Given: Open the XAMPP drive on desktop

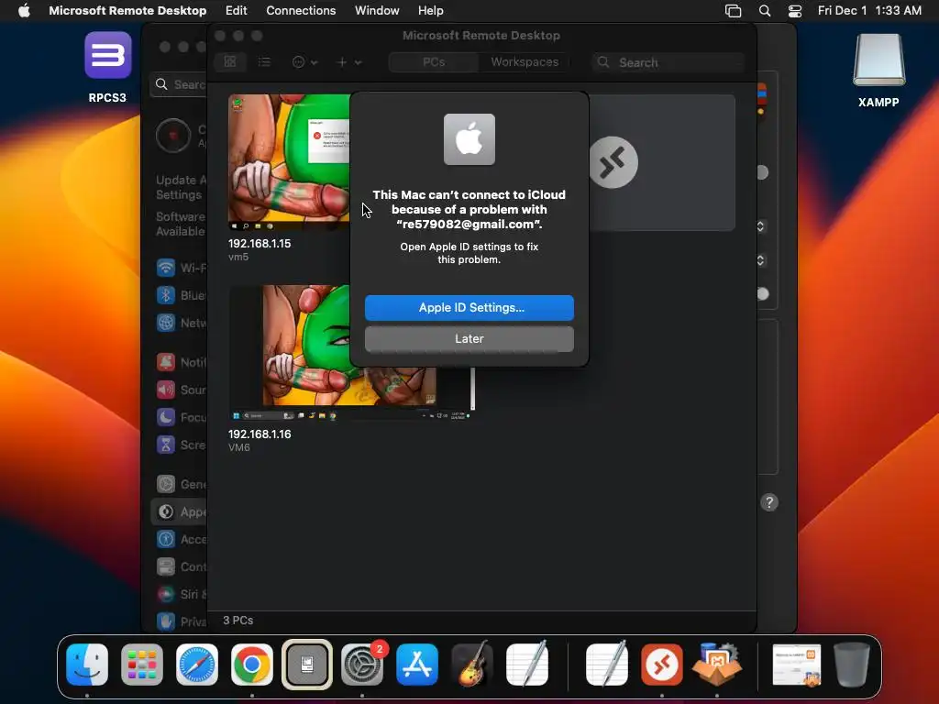Looking at the screenshot, I should pyautogui.click(x=878, y=70).
